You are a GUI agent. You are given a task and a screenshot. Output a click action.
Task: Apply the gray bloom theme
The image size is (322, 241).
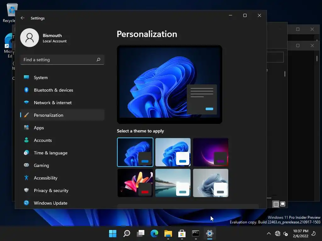pyautogui.click(x=211, y=183)
